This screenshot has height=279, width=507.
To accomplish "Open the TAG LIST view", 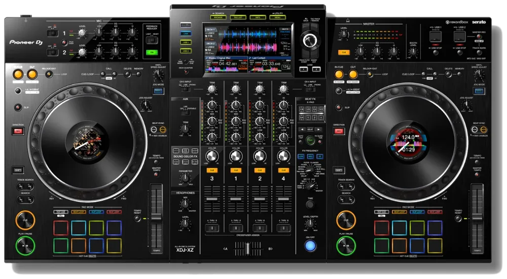I will coord(238,17).
